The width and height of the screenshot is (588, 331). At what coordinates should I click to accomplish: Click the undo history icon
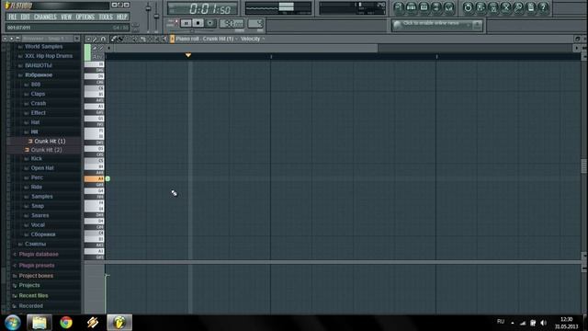pyautogui.click(x=468, y=8)
